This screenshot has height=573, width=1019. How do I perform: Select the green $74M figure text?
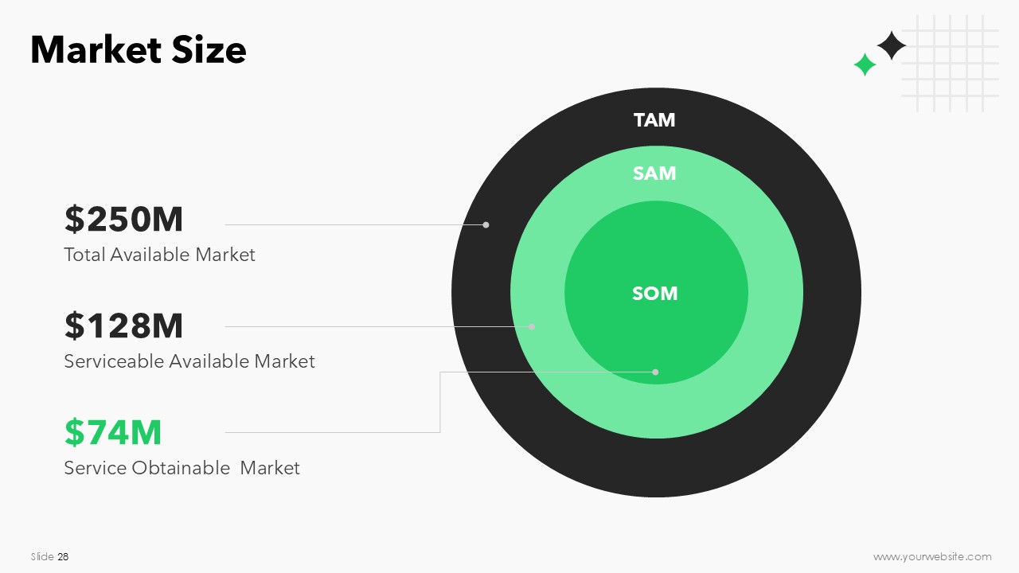point(113,432)
